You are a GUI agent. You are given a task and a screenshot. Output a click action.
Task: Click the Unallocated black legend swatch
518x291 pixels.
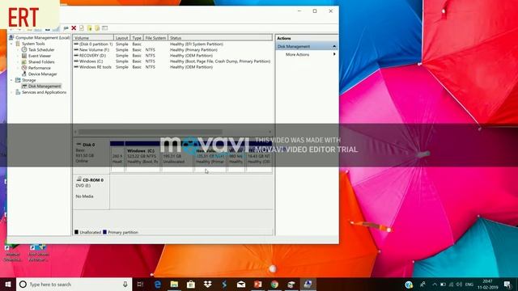coord(76,232)
